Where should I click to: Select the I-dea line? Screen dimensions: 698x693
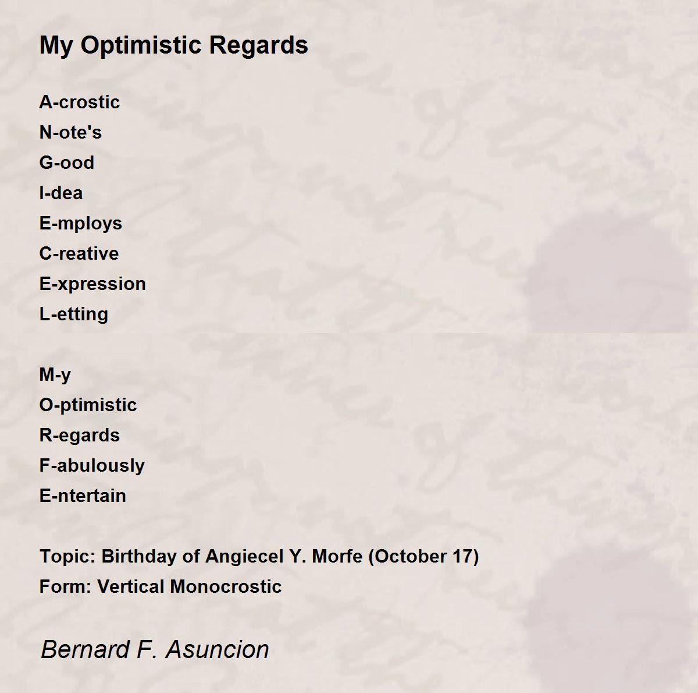click(60, 193)
